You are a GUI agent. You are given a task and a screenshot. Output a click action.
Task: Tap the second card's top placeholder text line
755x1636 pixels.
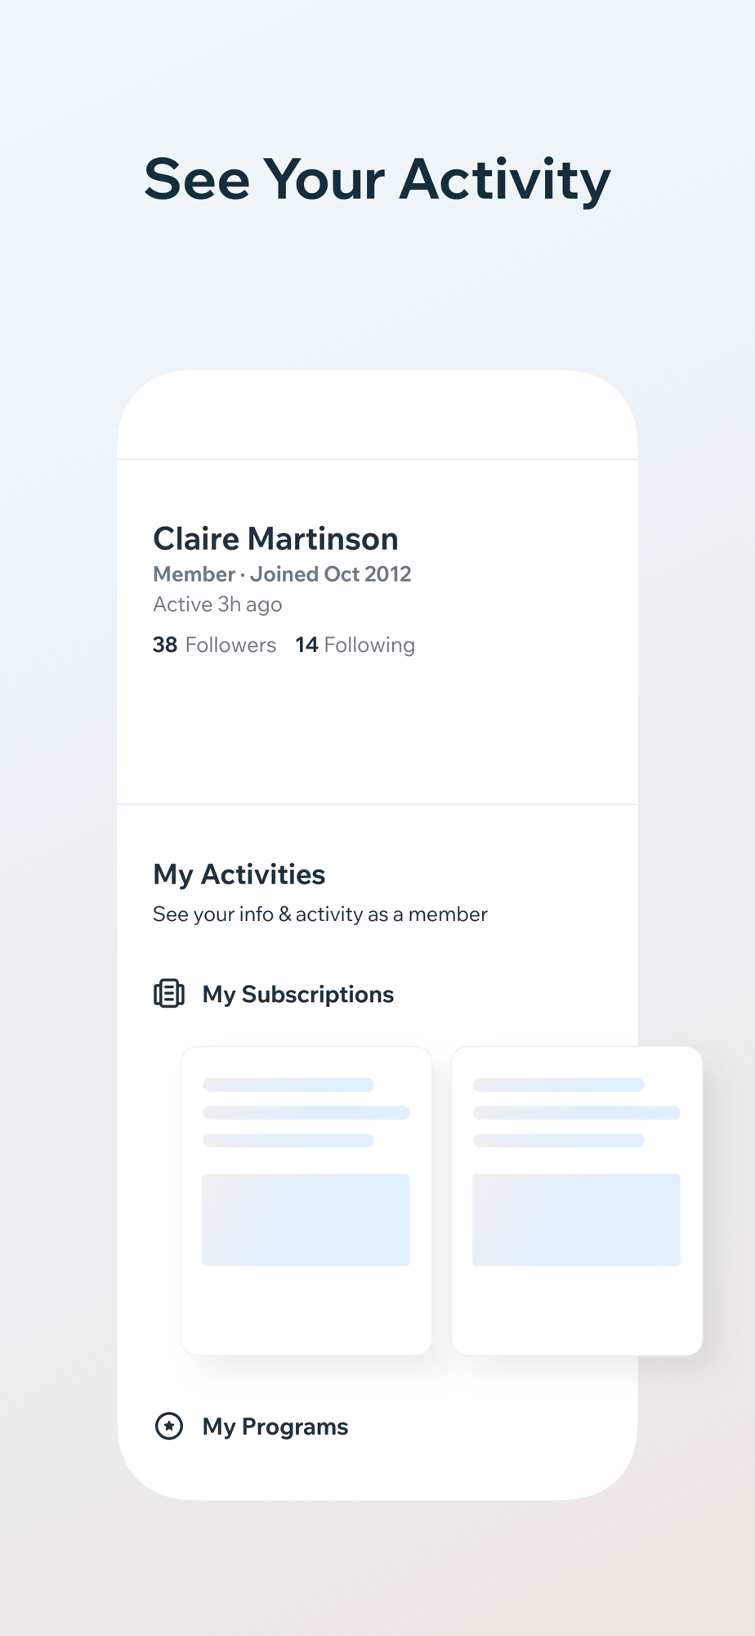(559, 1085)
